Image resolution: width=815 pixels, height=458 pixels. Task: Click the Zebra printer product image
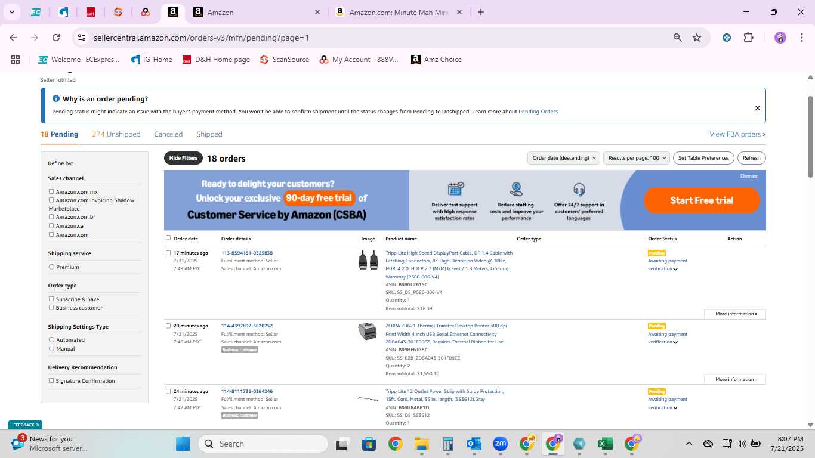pyautogui.click(x=368, y=331)
